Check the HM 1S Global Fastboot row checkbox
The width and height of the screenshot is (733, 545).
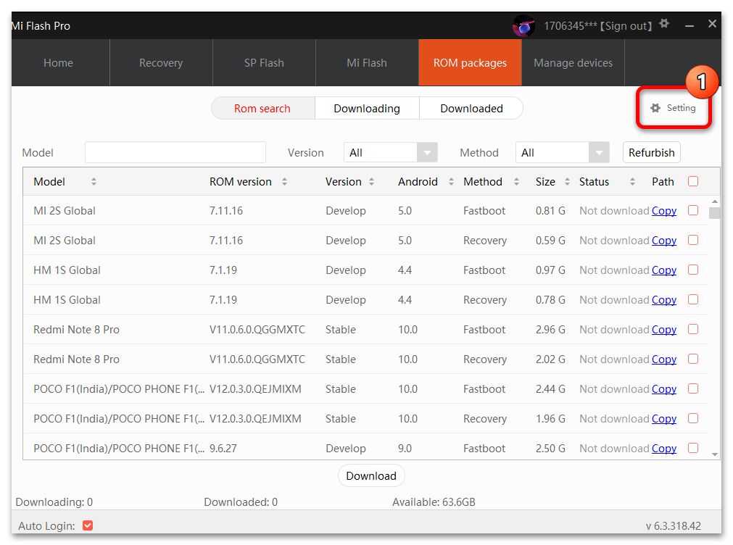click(693, 270)
